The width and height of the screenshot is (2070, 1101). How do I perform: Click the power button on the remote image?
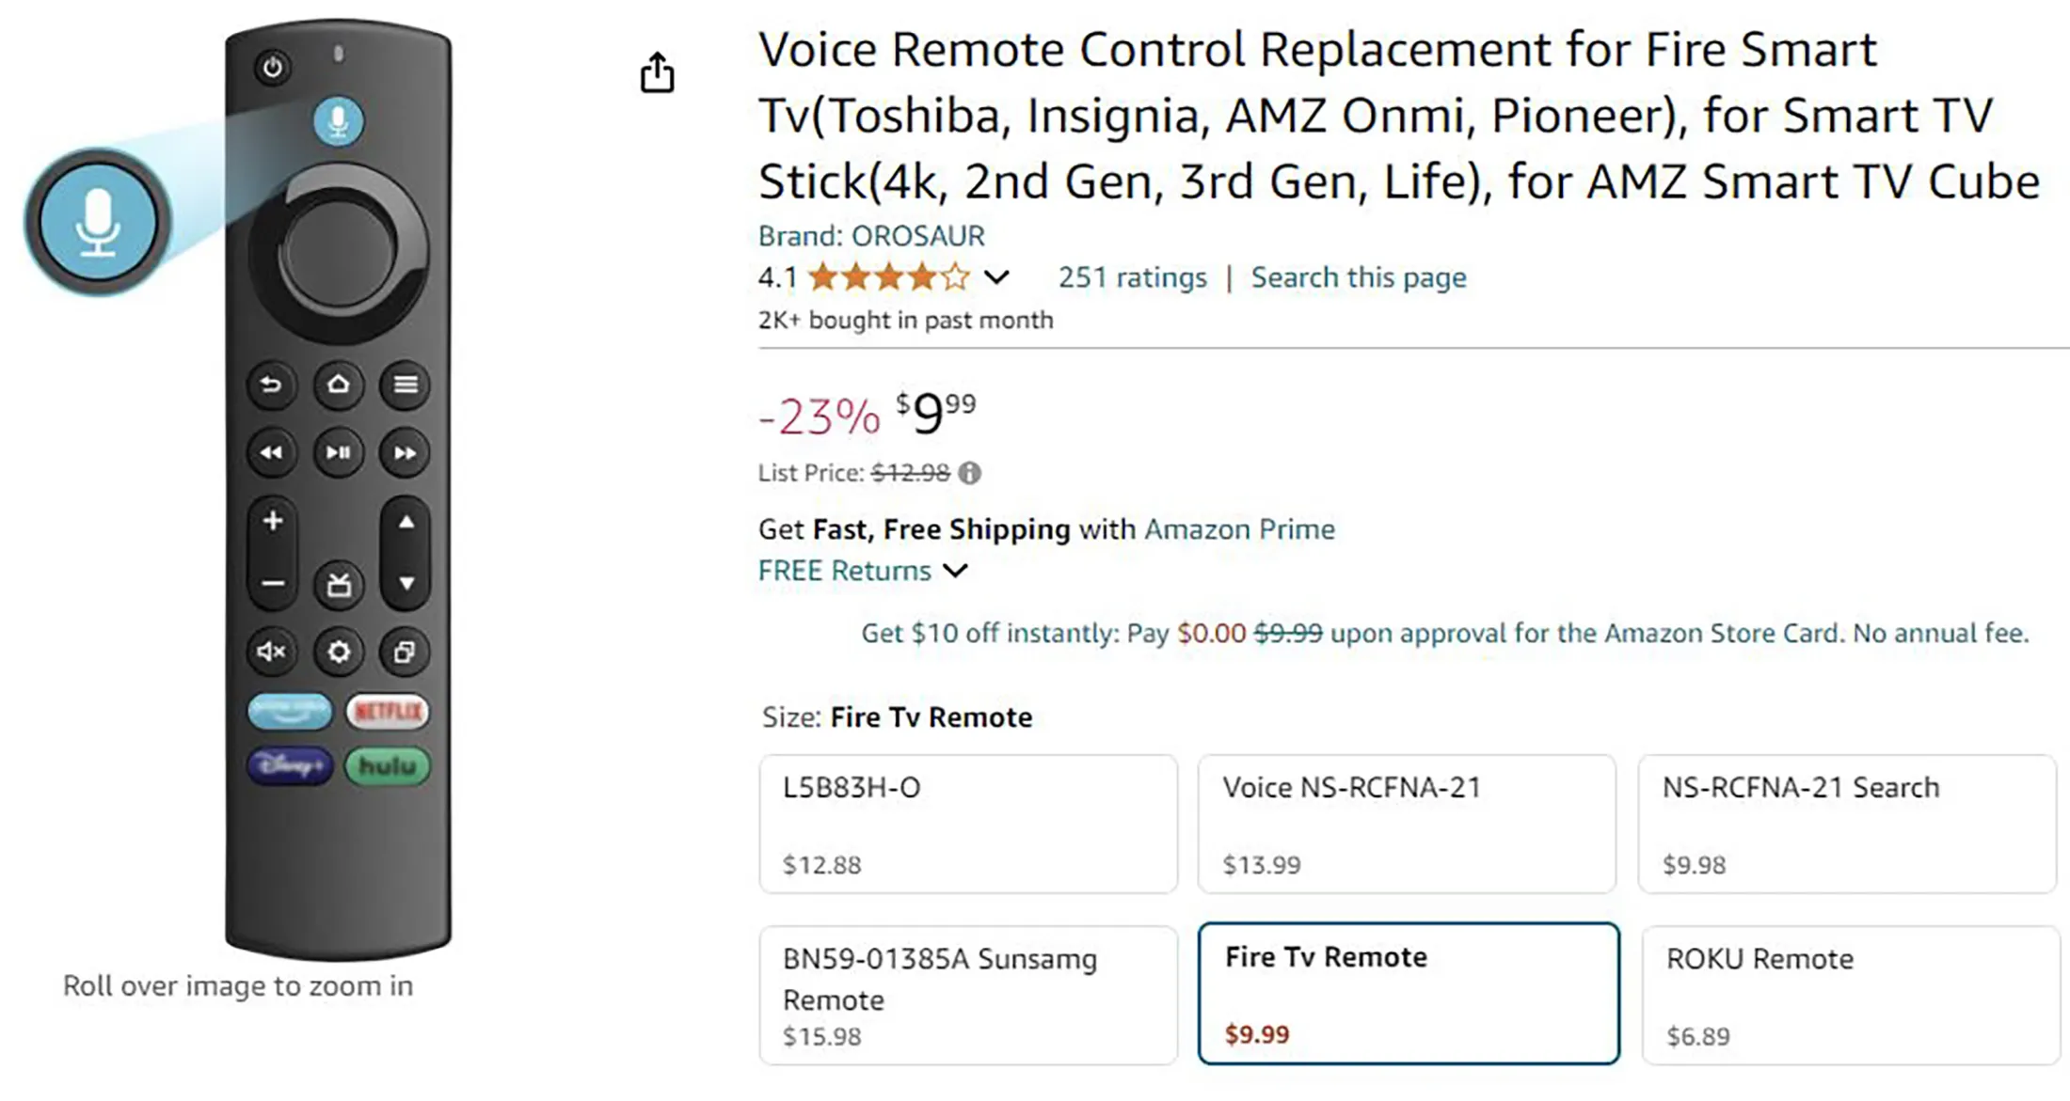tap(273, 68)
